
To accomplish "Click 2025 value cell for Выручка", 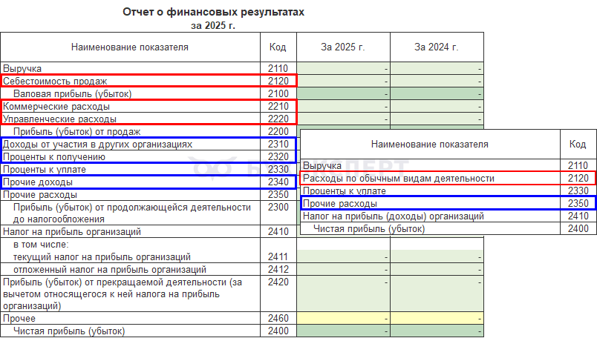I will 343,68.
